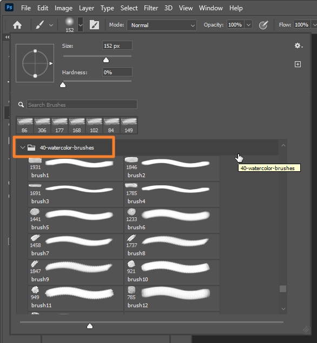This screenshot has width=317, height=343.
Task: Open the View menu
Action: coord(186,8)
